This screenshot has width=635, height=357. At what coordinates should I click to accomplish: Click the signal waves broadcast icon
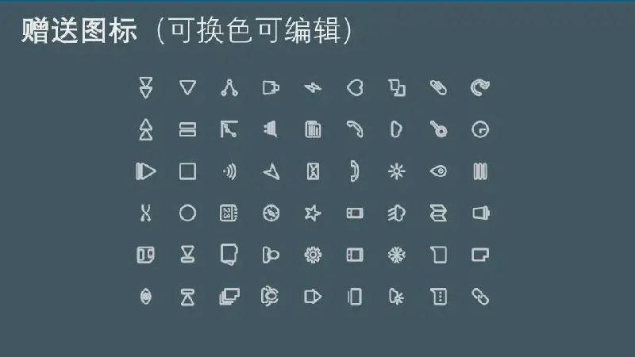[x=229, y=171]
